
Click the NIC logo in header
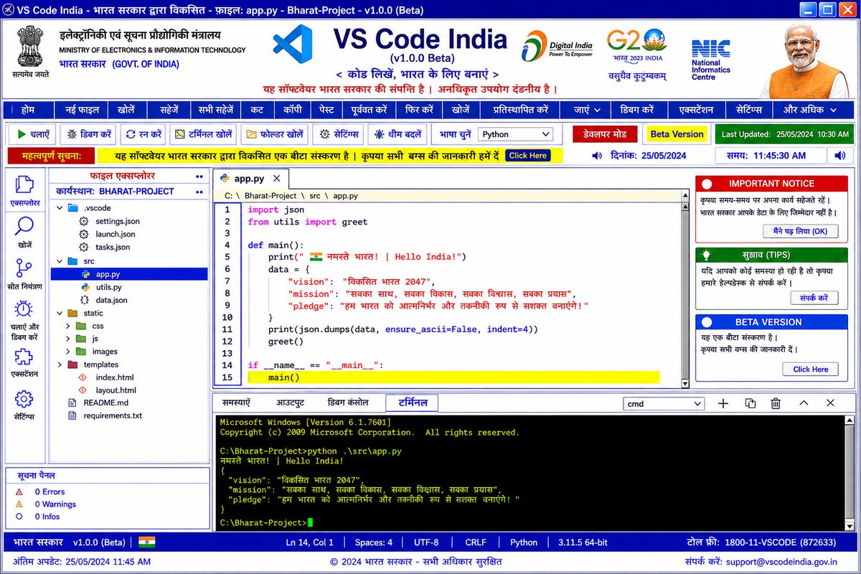[710, 59]
